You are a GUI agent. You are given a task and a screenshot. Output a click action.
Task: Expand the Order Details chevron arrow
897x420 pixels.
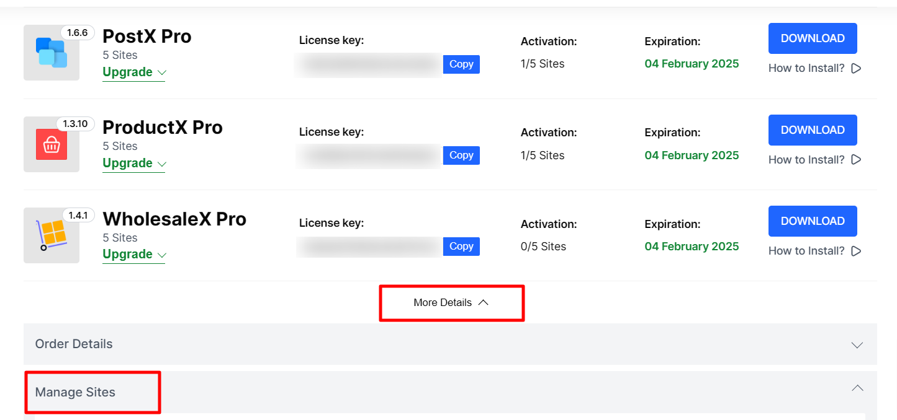tap(857, 345)
